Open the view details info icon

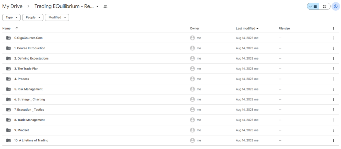click(x=336, y=6)
